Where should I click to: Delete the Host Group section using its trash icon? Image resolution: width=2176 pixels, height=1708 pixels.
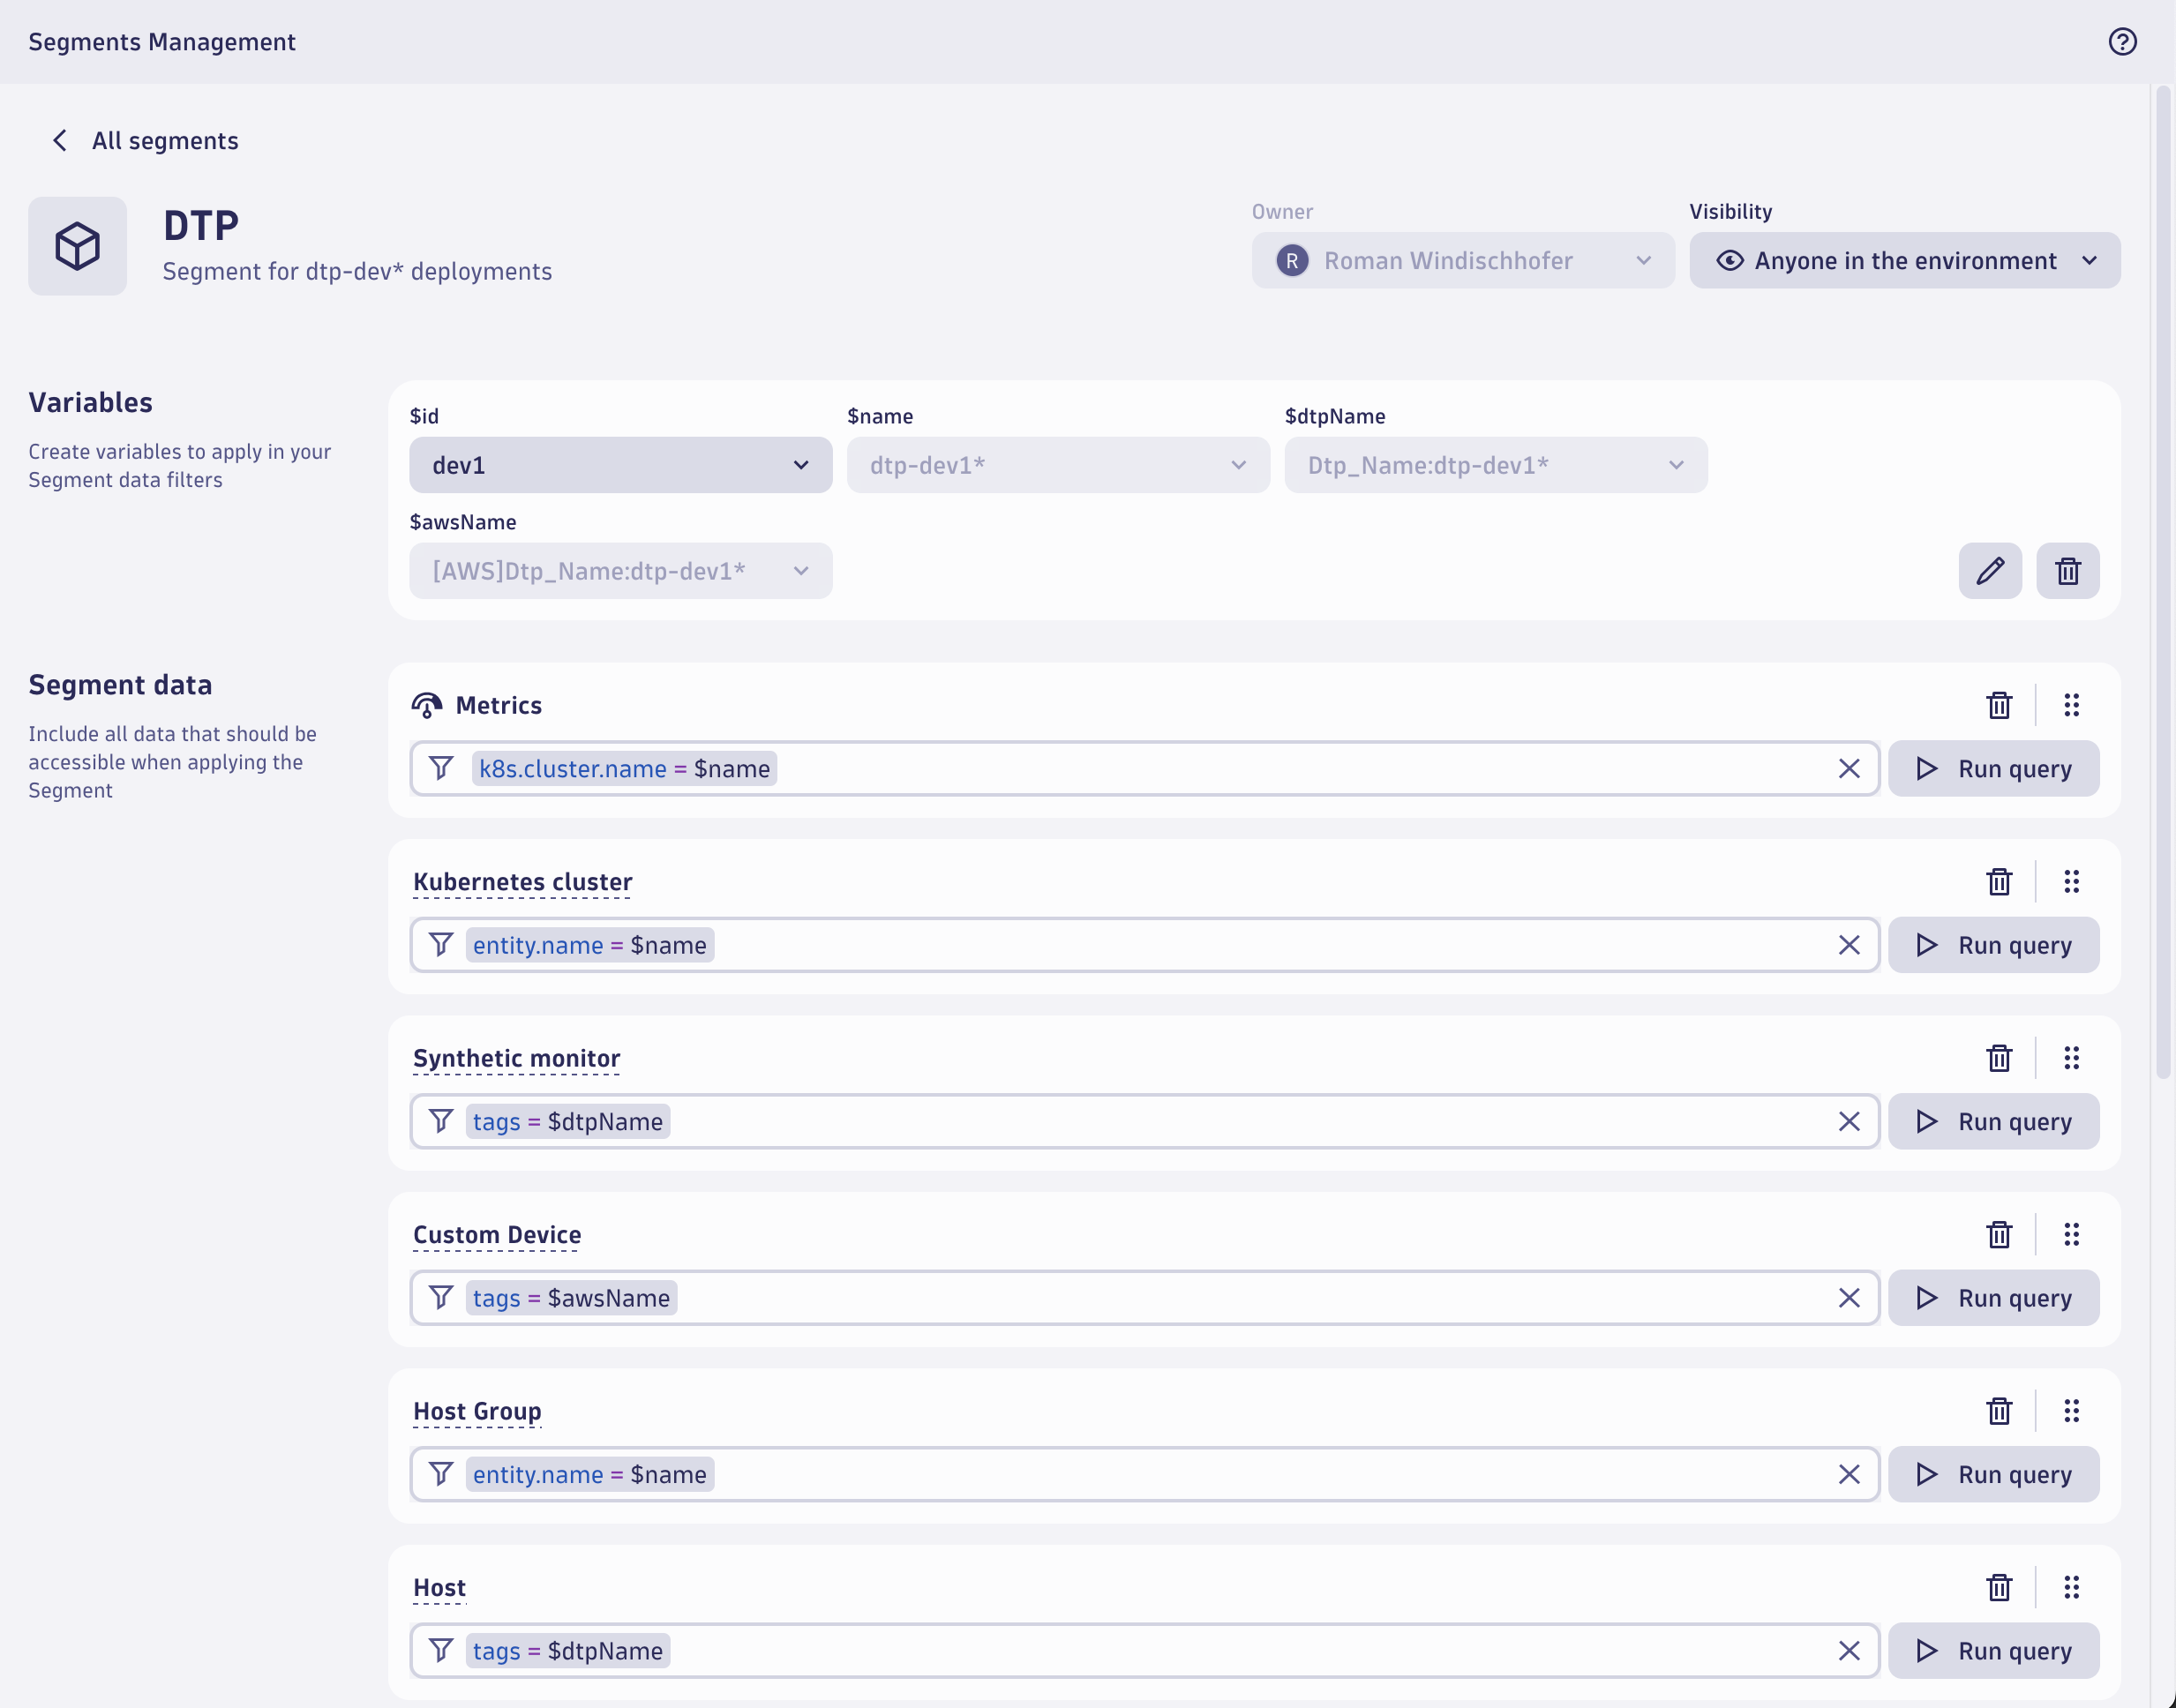click(1999, 1411)
